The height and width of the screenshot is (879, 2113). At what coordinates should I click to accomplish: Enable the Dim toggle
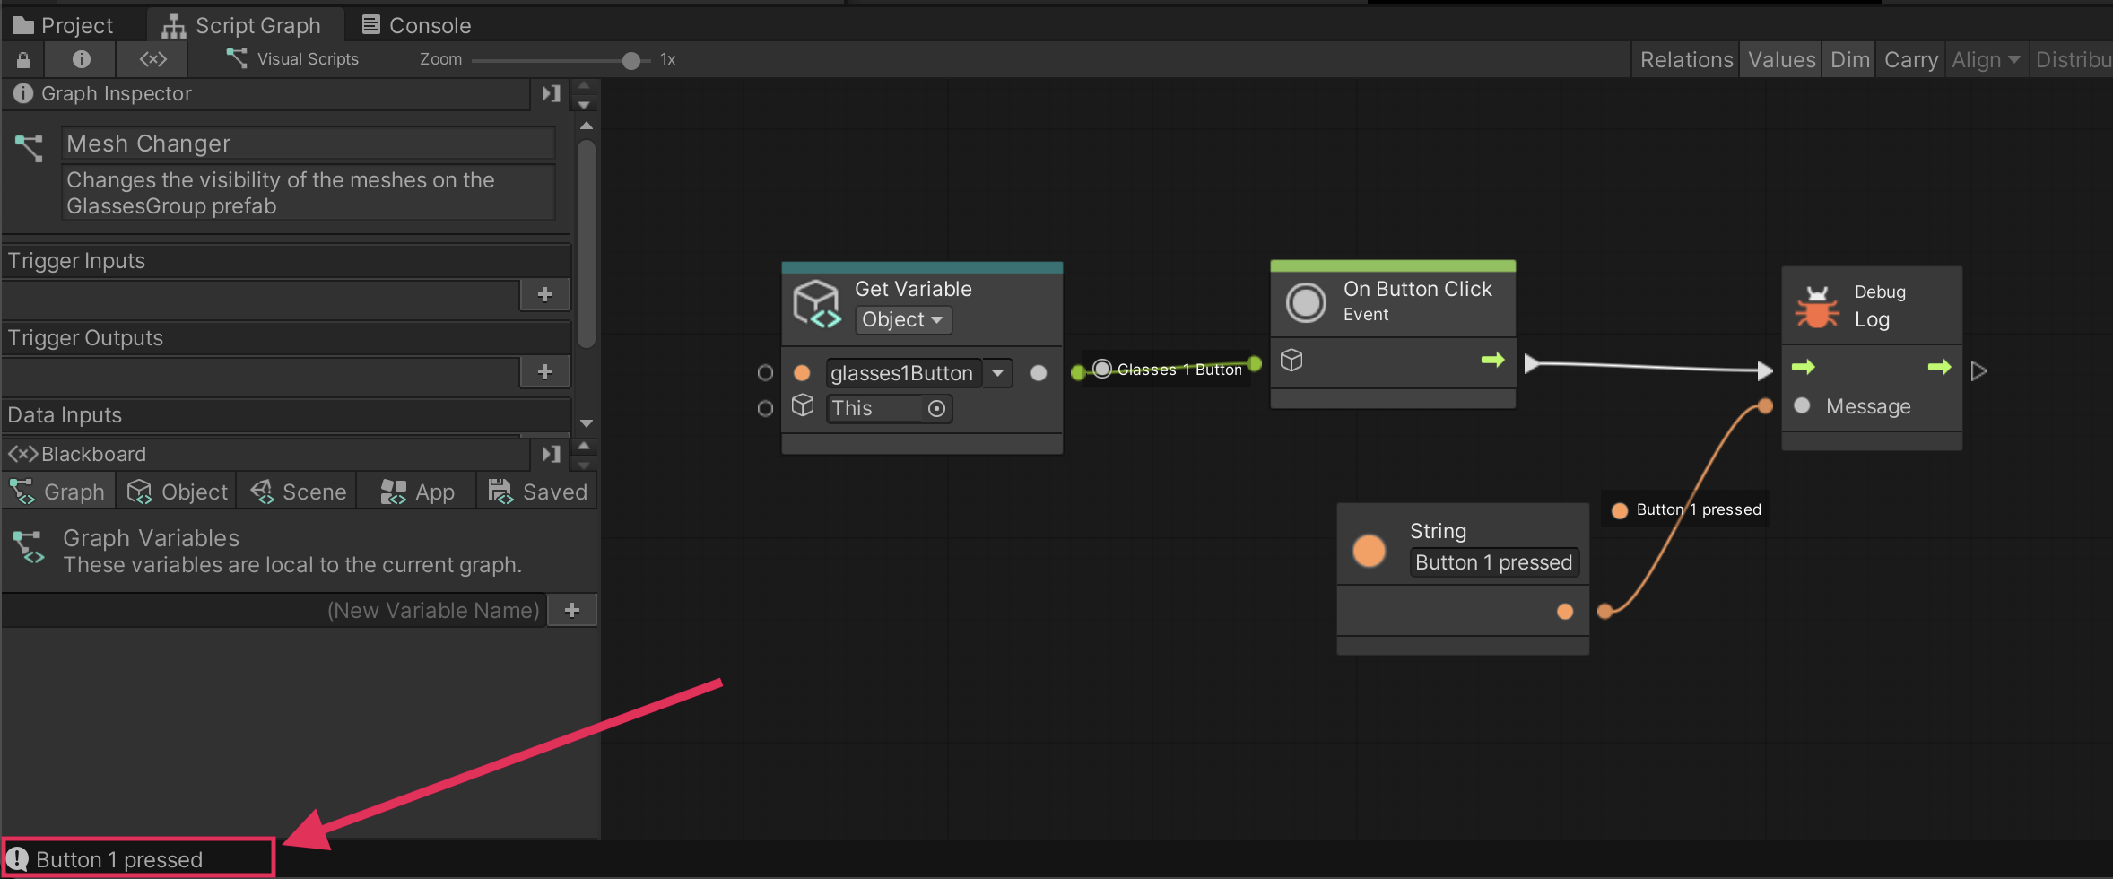[x=1849, y=60]
